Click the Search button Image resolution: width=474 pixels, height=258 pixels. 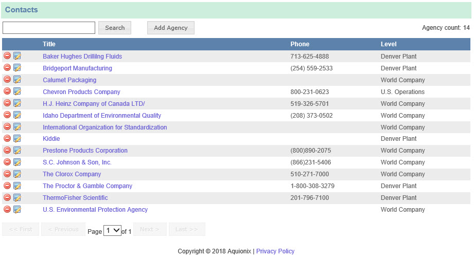[x=115, y=28]
